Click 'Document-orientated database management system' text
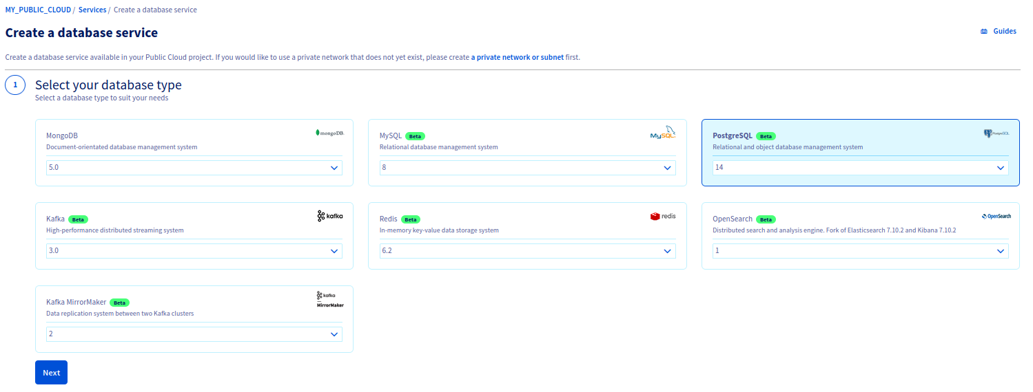This screenshot has height=392, width=1033. [x=122, y=147]
